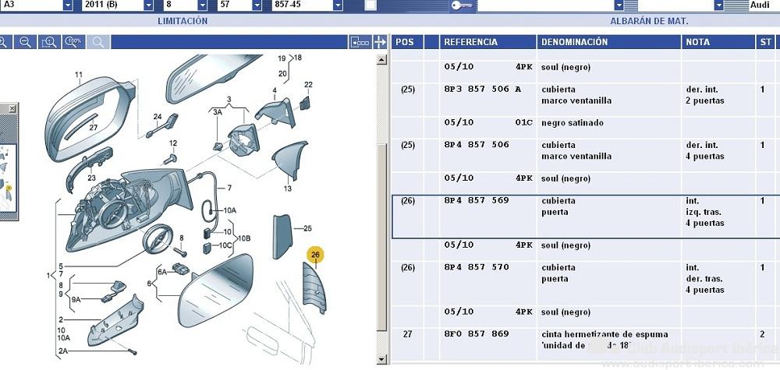780x370 pixels.
Task: Click part label 24 in the diagram
Action: 158,117
